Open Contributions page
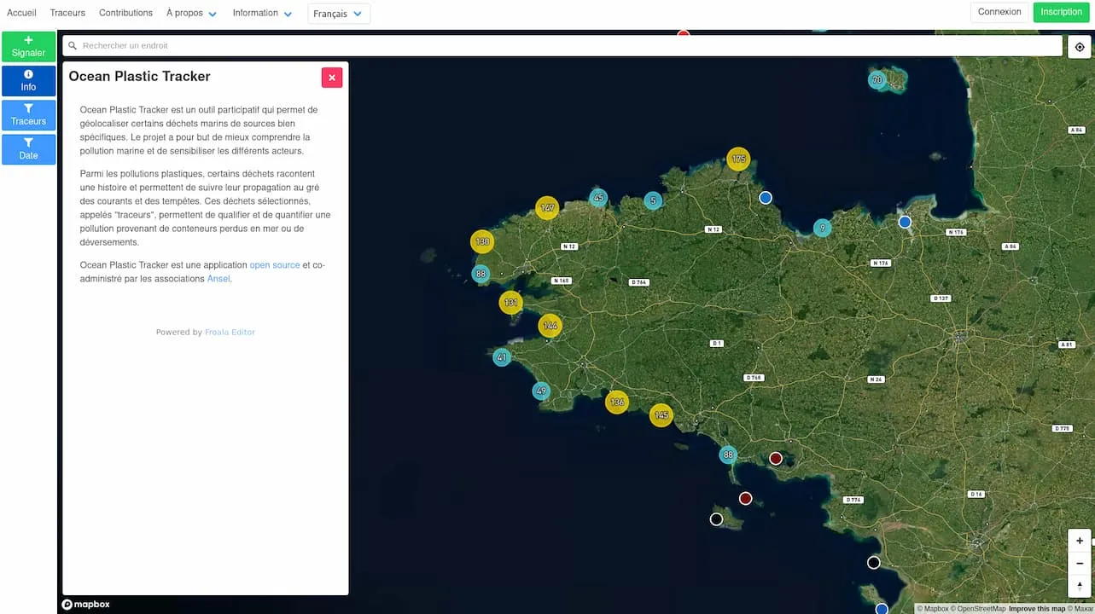The image size is (1095, 614). [125, 13]
